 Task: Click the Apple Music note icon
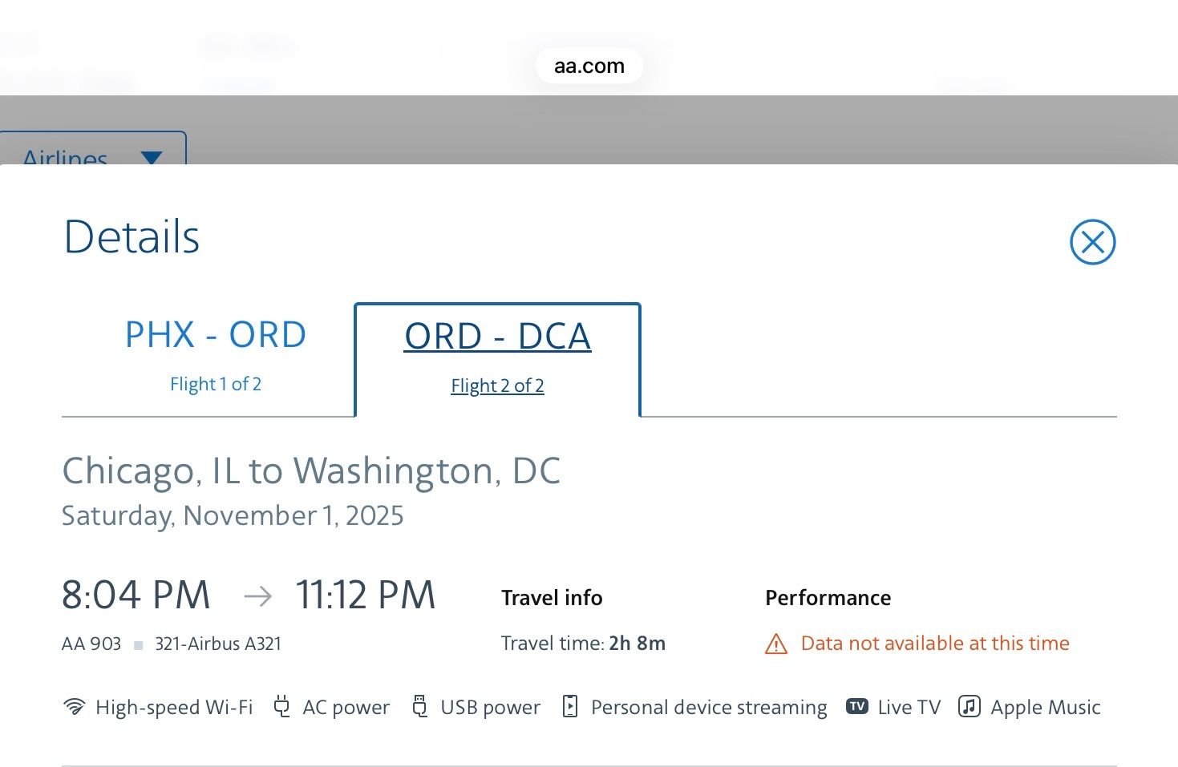[x=969, y=707]
